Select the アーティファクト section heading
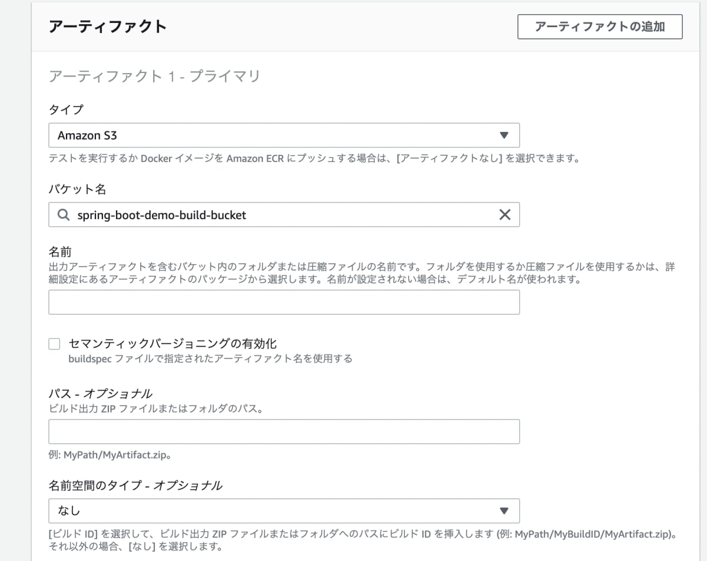707x561 pixels. pos(108,27)
